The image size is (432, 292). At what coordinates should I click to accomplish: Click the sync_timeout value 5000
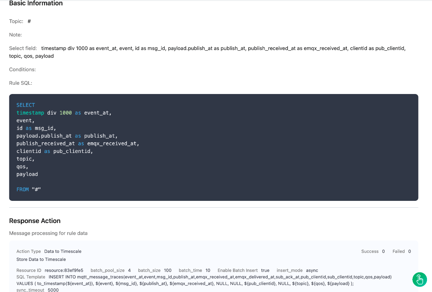(x=54, y=290)
